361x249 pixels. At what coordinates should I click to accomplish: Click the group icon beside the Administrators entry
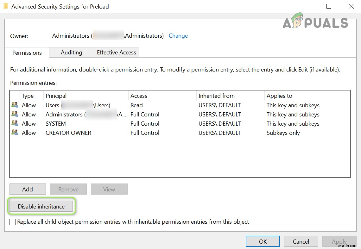pyautogui.click(x=15, y=114)
